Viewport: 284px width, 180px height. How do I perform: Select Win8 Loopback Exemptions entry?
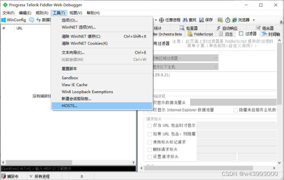[102, 92]
